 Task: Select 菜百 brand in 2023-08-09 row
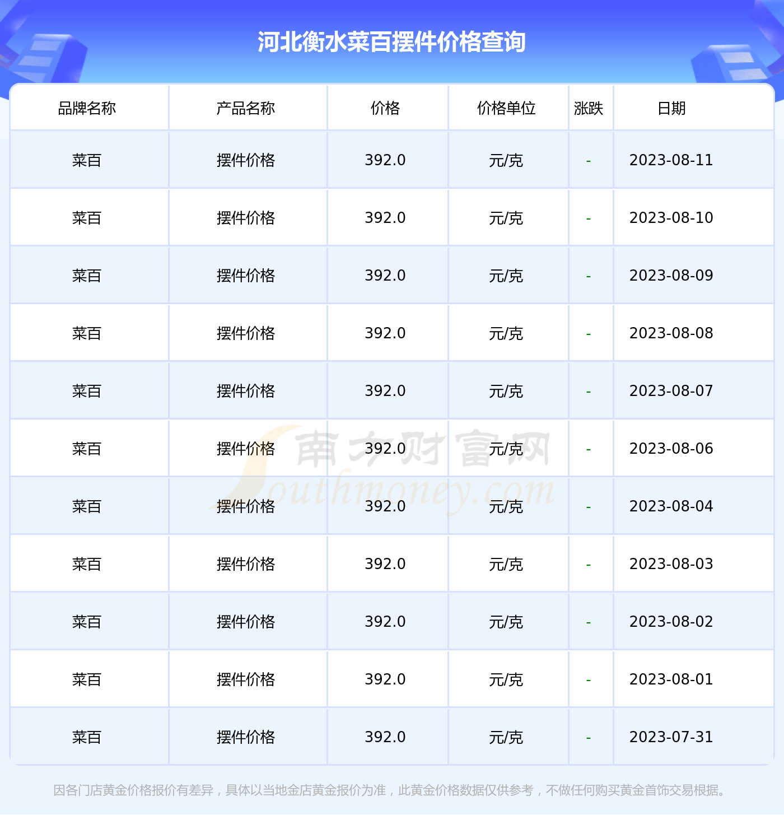tap(87, 276)
